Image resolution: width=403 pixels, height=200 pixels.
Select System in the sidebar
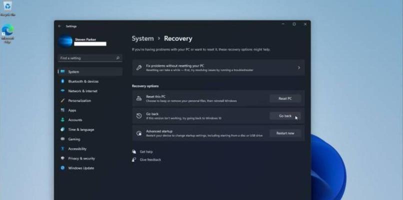point(90,71)
